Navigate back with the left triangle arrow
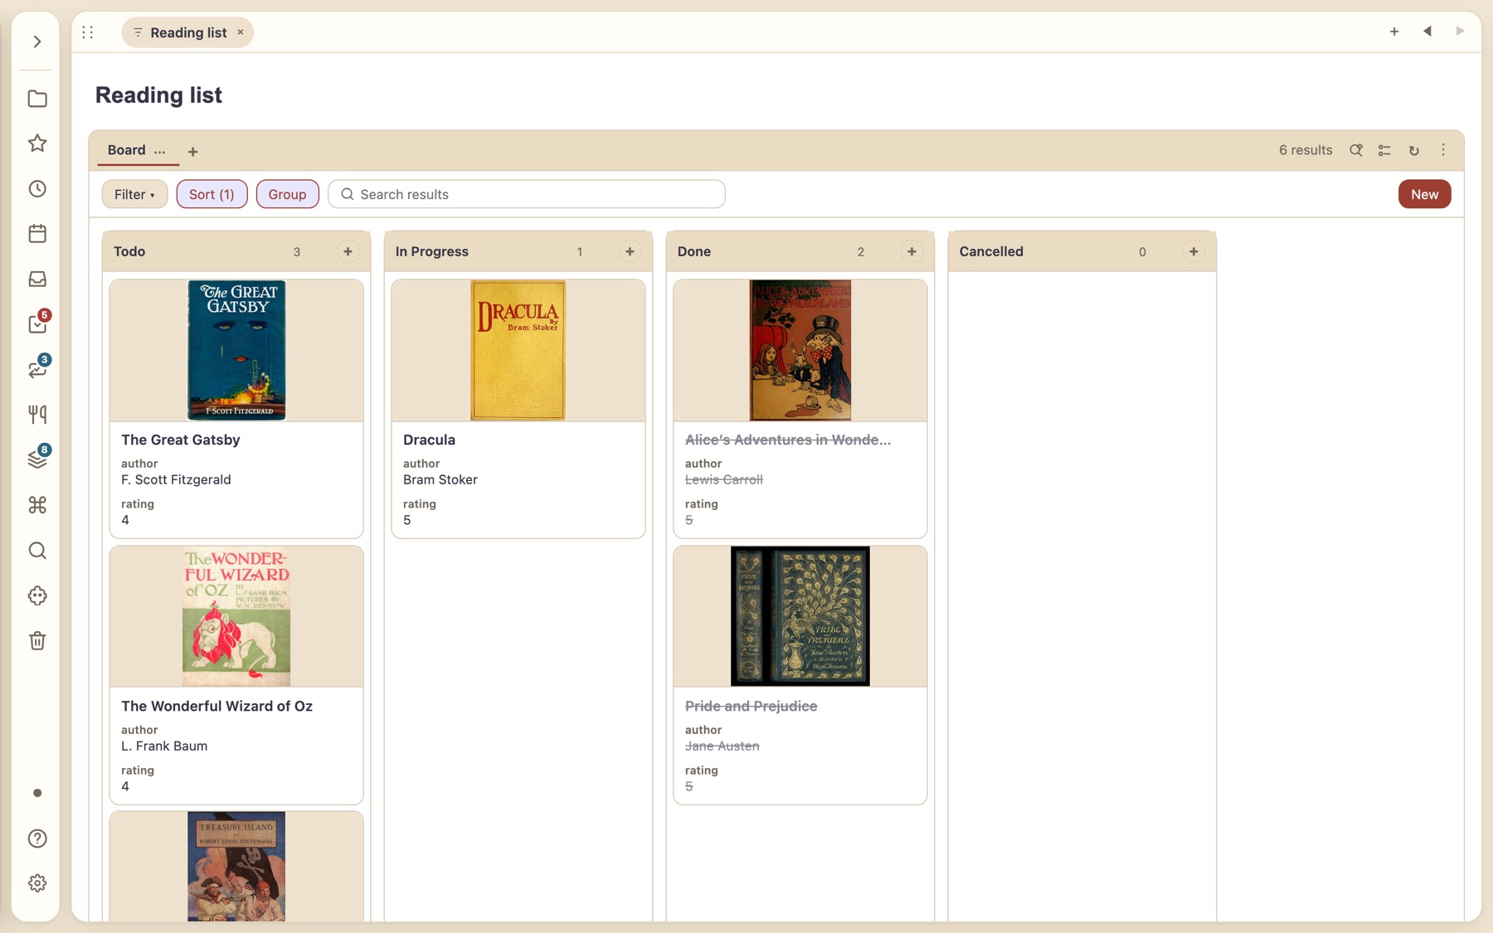This screenshot has width=1493, height=933. (1427, 32)
